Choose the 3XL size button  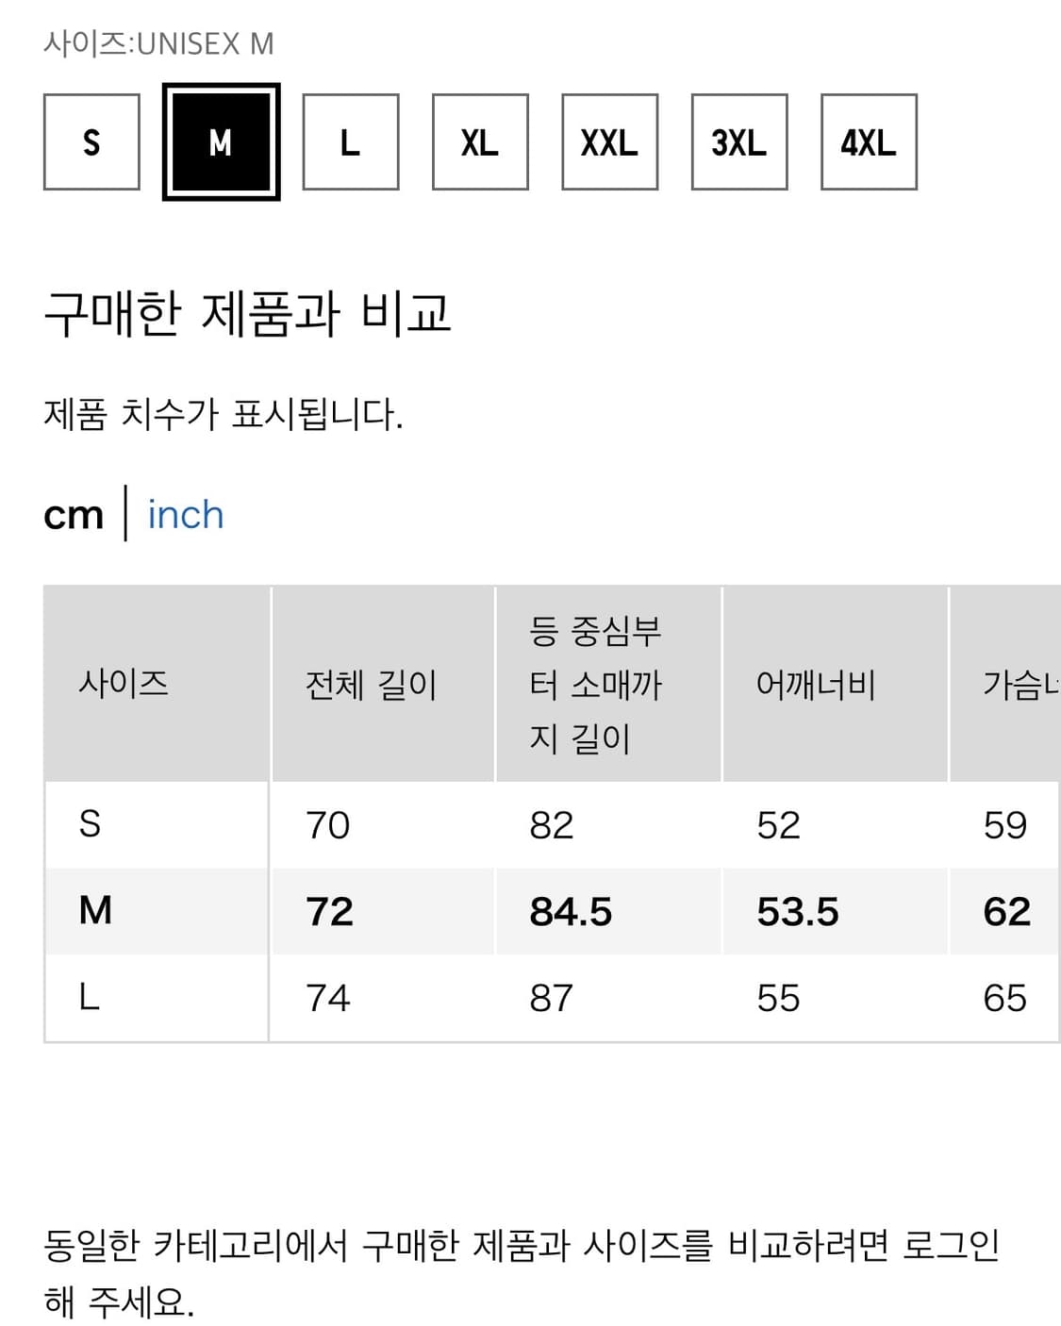click(738, 142)
